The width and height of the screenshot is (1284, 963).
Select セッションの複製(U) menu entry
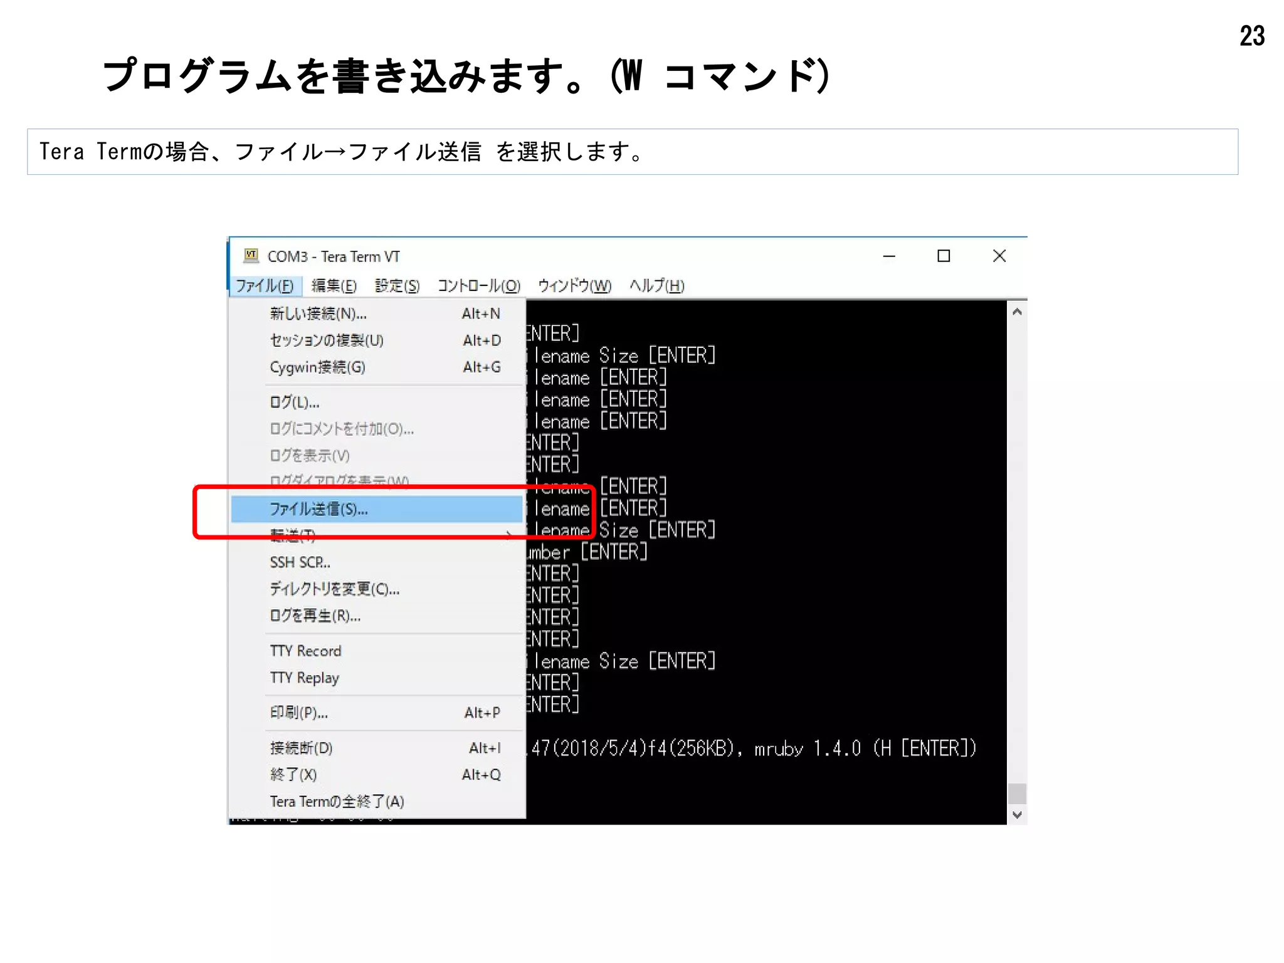tap(377, 340)
